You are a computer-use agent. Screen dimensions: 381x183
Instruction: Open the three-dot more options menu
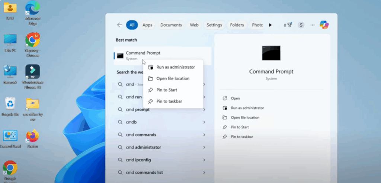[x=313, y=25]
